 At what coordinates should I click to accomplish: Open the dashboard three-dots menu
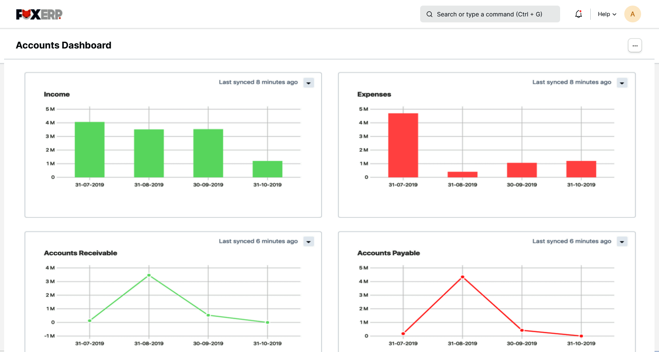click(634, 45)
